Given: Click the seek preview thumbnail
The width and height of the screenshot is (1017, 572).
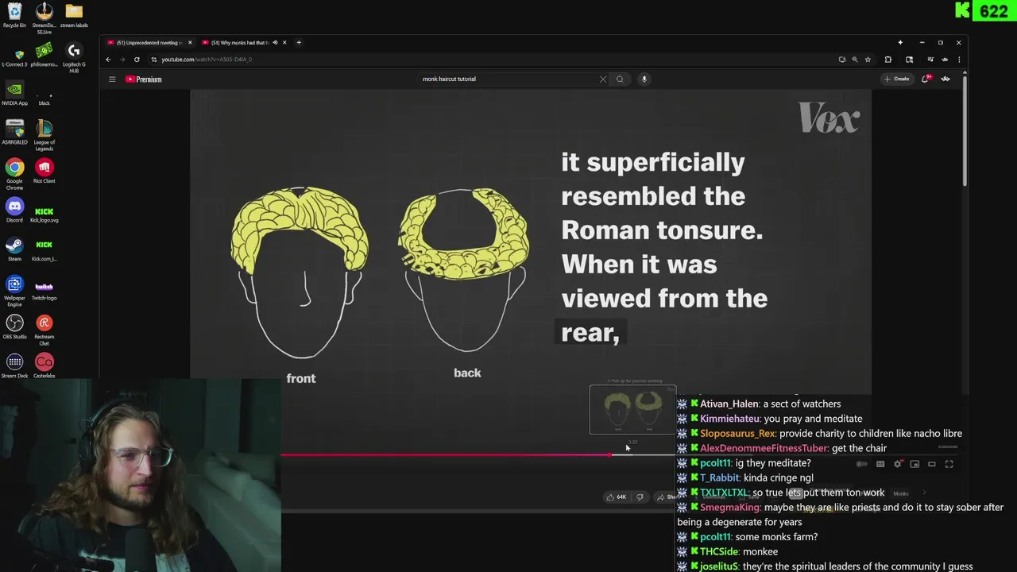Looking at the screenshot, I should click(x=632, y=410).
